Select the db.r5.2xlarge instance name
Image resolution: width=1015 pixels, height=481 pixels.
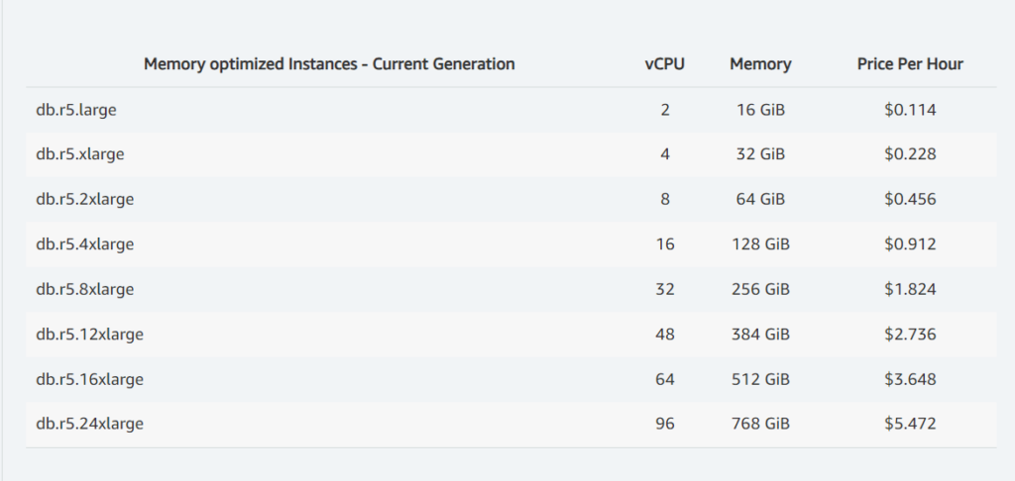[x=85, y=199]
